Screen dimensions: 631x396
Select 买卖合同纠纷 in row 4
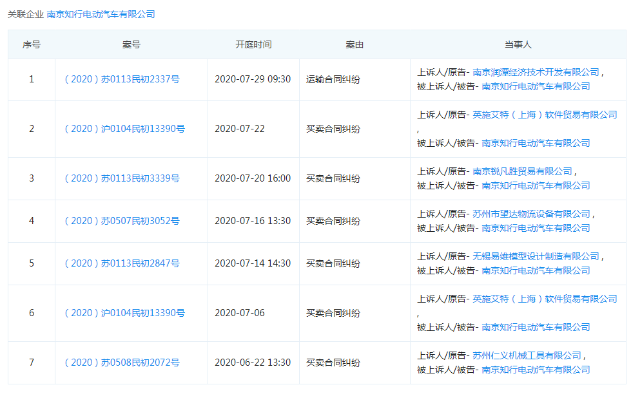tap(333, 221)
